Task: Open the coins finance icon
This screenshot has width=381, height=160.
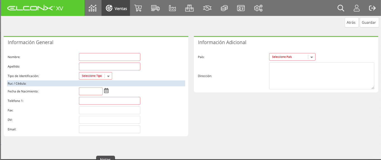Action: coord(224,8)
